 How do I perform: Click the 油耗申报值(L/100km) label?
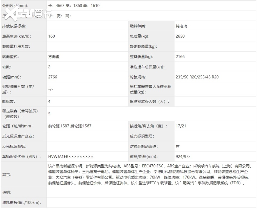pos(21,202)
